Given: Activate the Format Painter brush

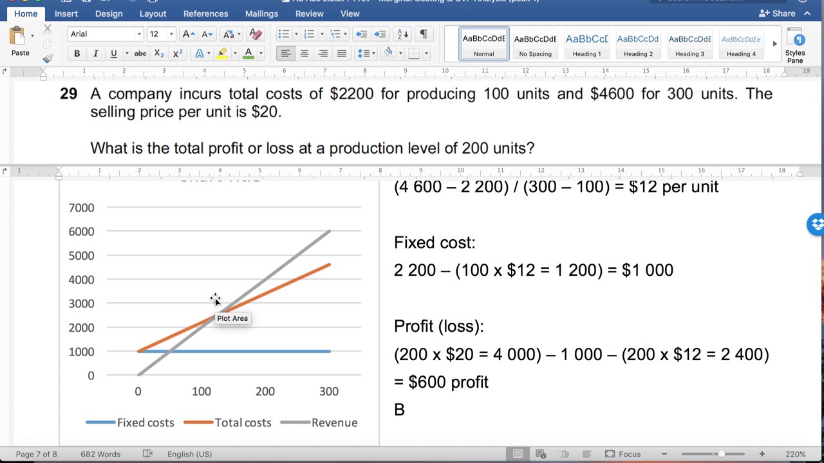Looking at the screenshot, I should click(x=48, y=59).
